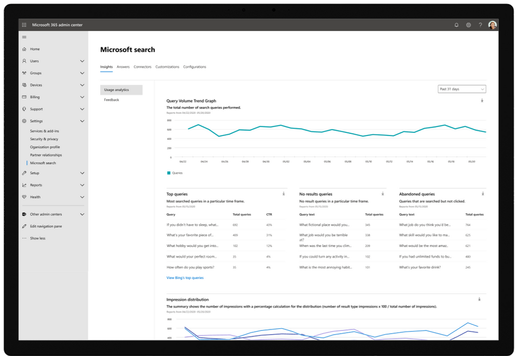Click the Show less label
The image size is (518, 356).
pos(38,238)
